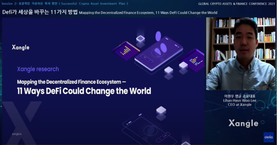The width and height of the screenshot is (277, 145).
Task: Click the dello logo badge
Action: click(269, 137)
